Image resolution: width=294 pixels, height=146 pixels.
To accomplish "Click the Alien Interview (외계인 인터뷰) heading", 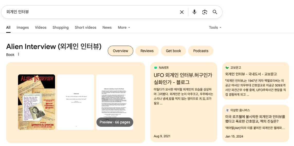I will pos(54,46).
